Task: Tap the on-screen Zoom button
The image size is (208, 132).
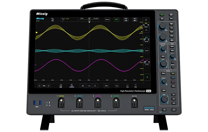Action: coord(107,19)
